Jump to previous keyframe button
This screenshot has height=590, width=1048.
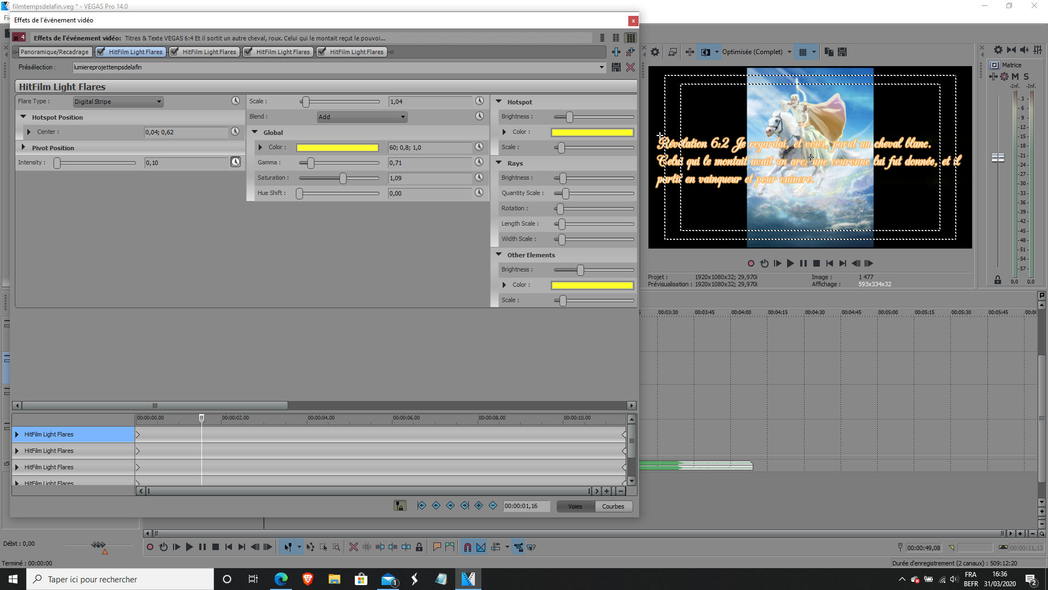[x=436, y=506]
